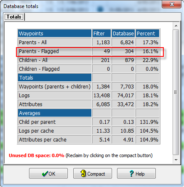The width and height of the screenshot is (184, 187).
Task: Click the blue question mark Help icon
Action: pyautogui.click(x=132, y=174)
